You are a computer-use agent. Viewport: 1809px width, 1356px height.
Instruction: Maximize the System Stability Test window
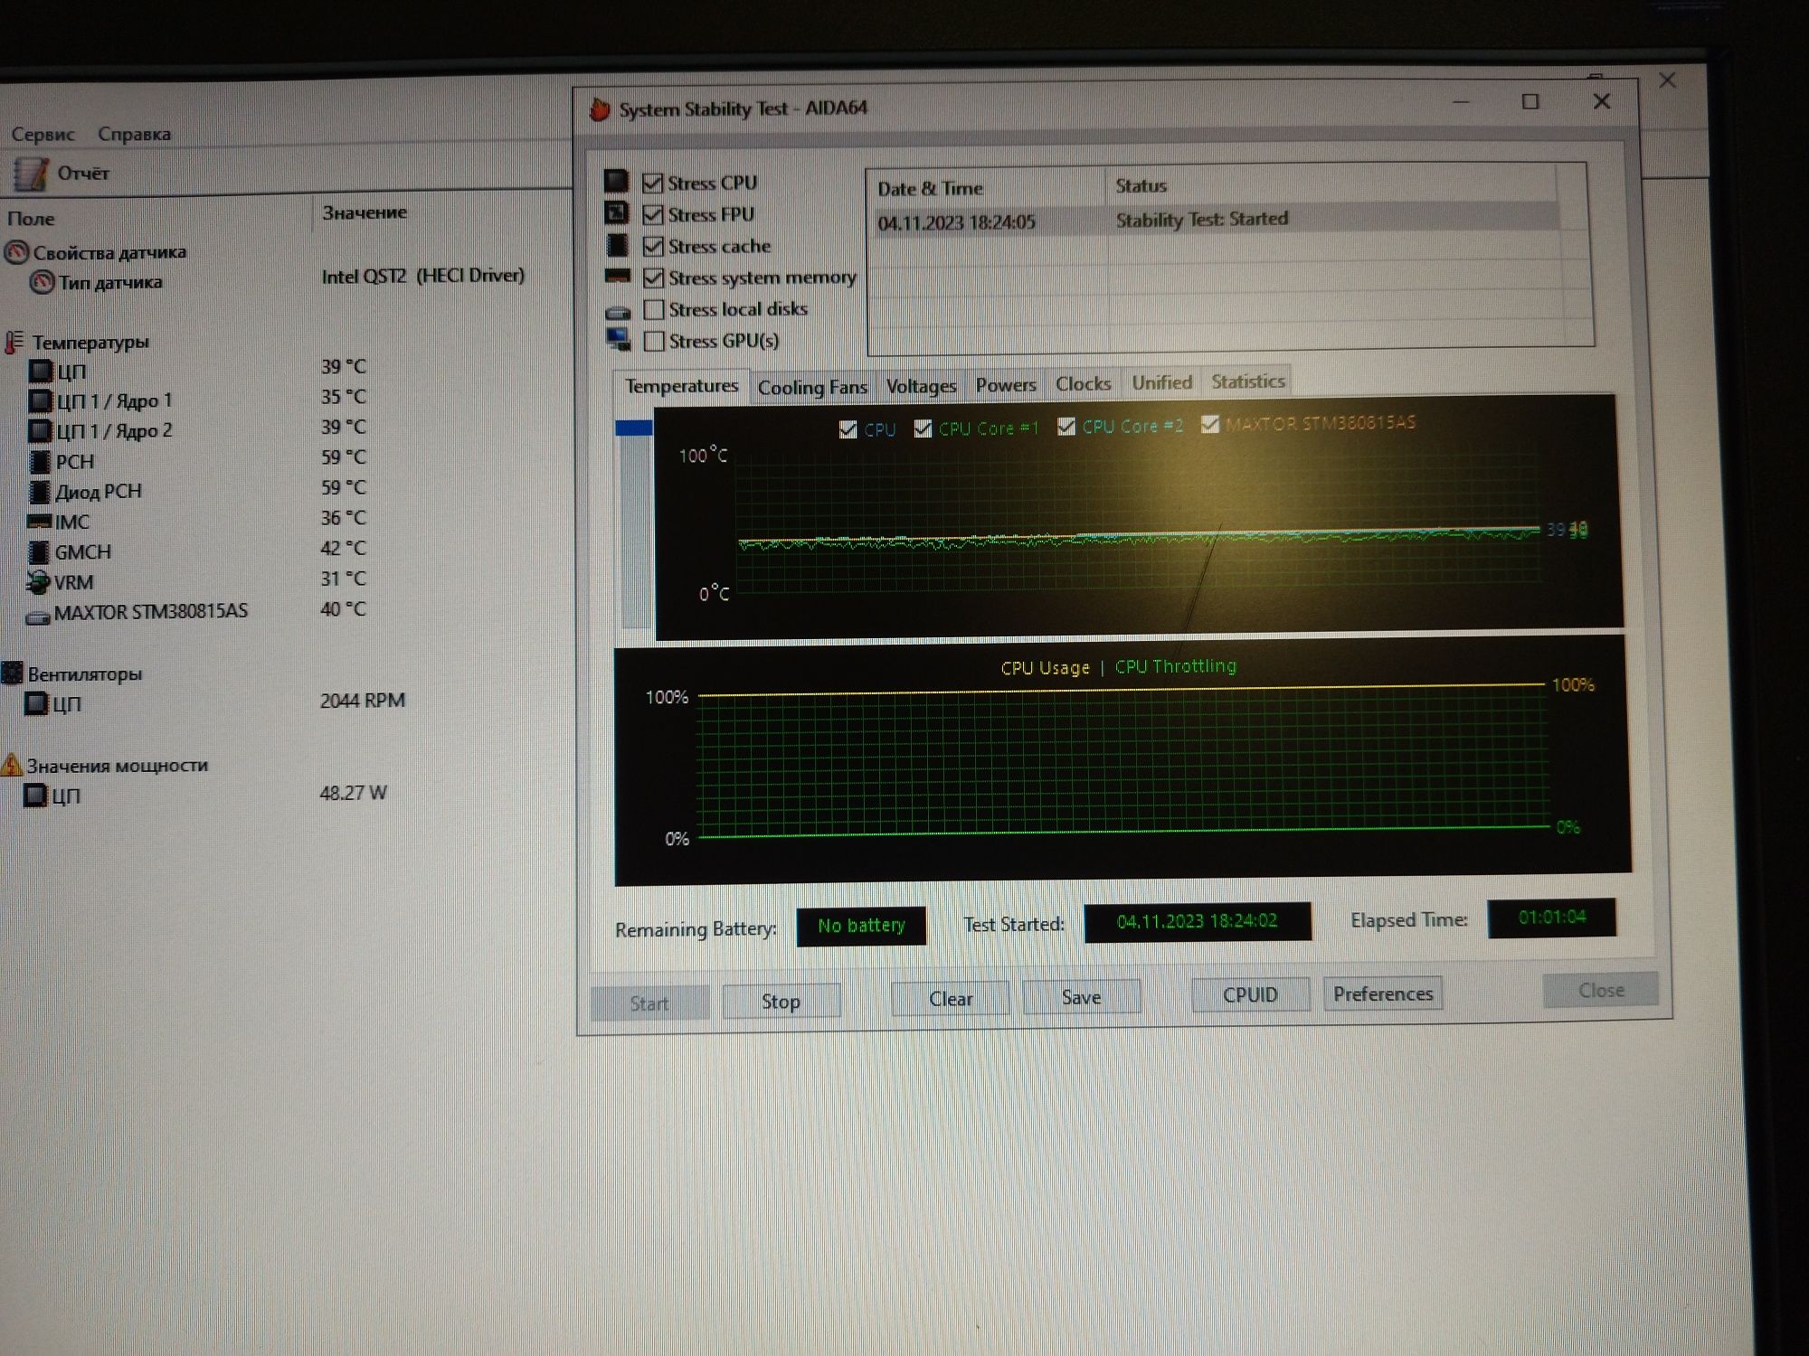(x=1530, y=101)
